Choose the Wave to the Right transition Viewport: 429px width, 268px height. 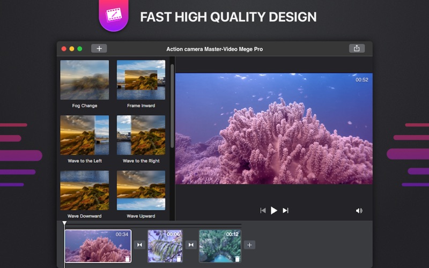click(x=141, y=135)
